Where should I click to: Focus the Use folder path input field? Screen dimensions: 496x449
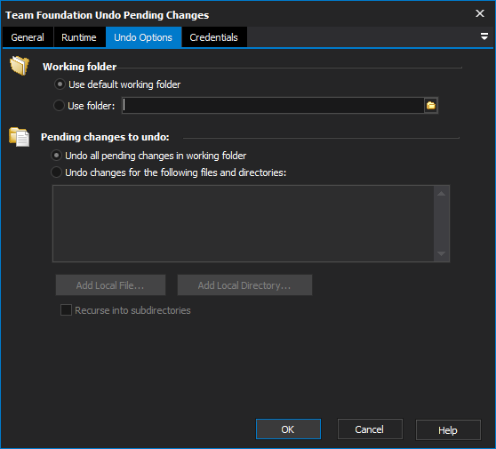tap(273, 106)
